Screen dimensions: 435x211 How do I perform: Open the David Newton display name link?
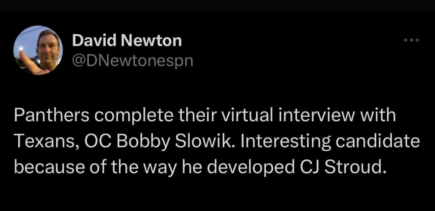(127, 41)
